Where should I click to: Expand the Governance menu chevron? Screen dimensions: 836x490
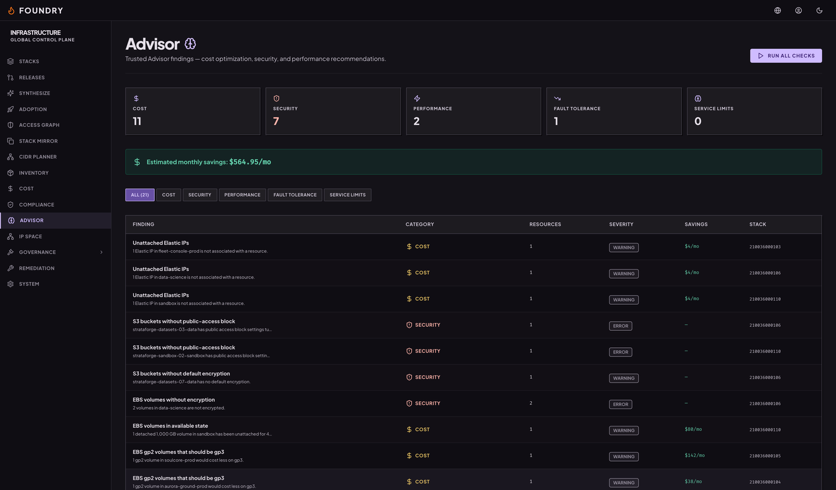click(x=102, y=253)
